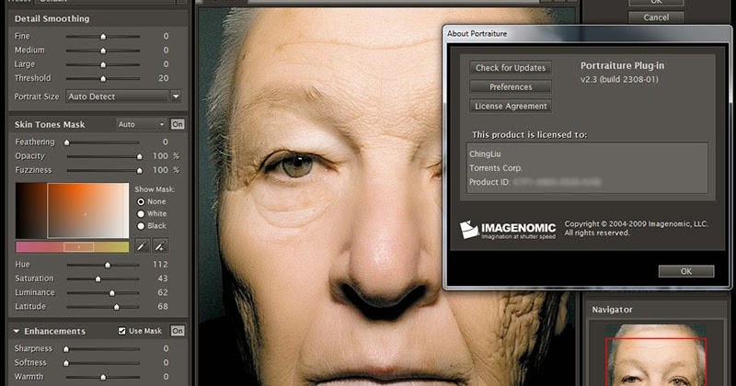Click the Threshold value 20
Screen dimensions: 736x386
(164, 78)
